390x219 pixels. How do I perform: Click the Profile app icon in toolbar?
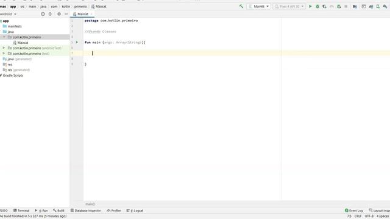pos(331,7)
